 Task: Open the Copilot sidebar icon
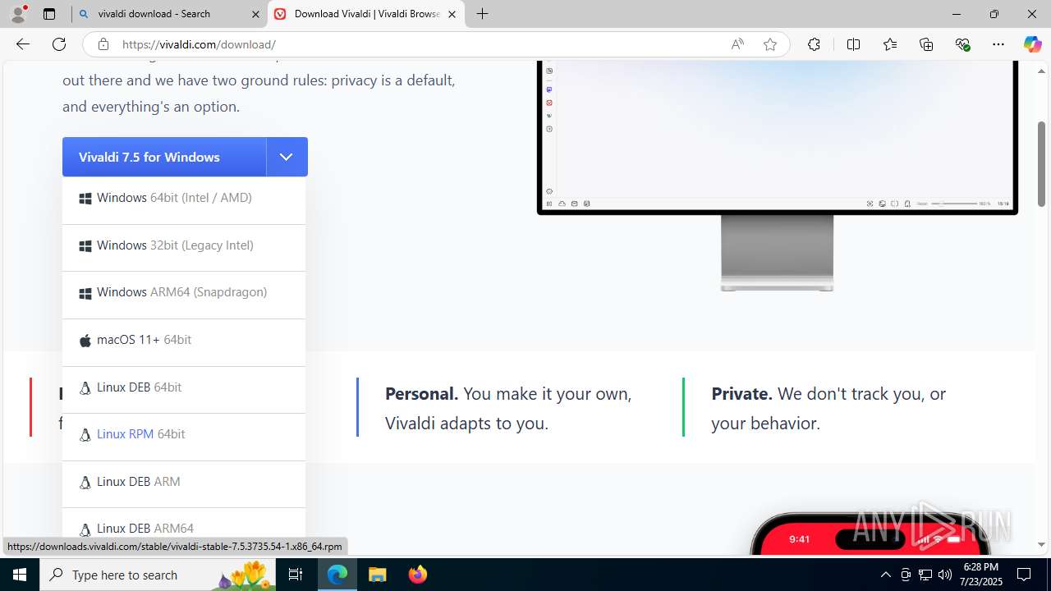(1032, 44)
